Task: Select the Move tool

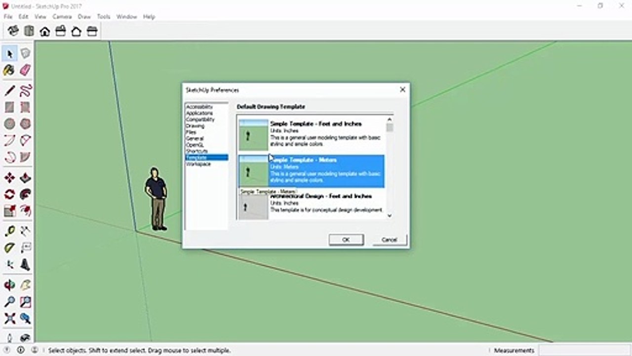Action: coord(9,178)
